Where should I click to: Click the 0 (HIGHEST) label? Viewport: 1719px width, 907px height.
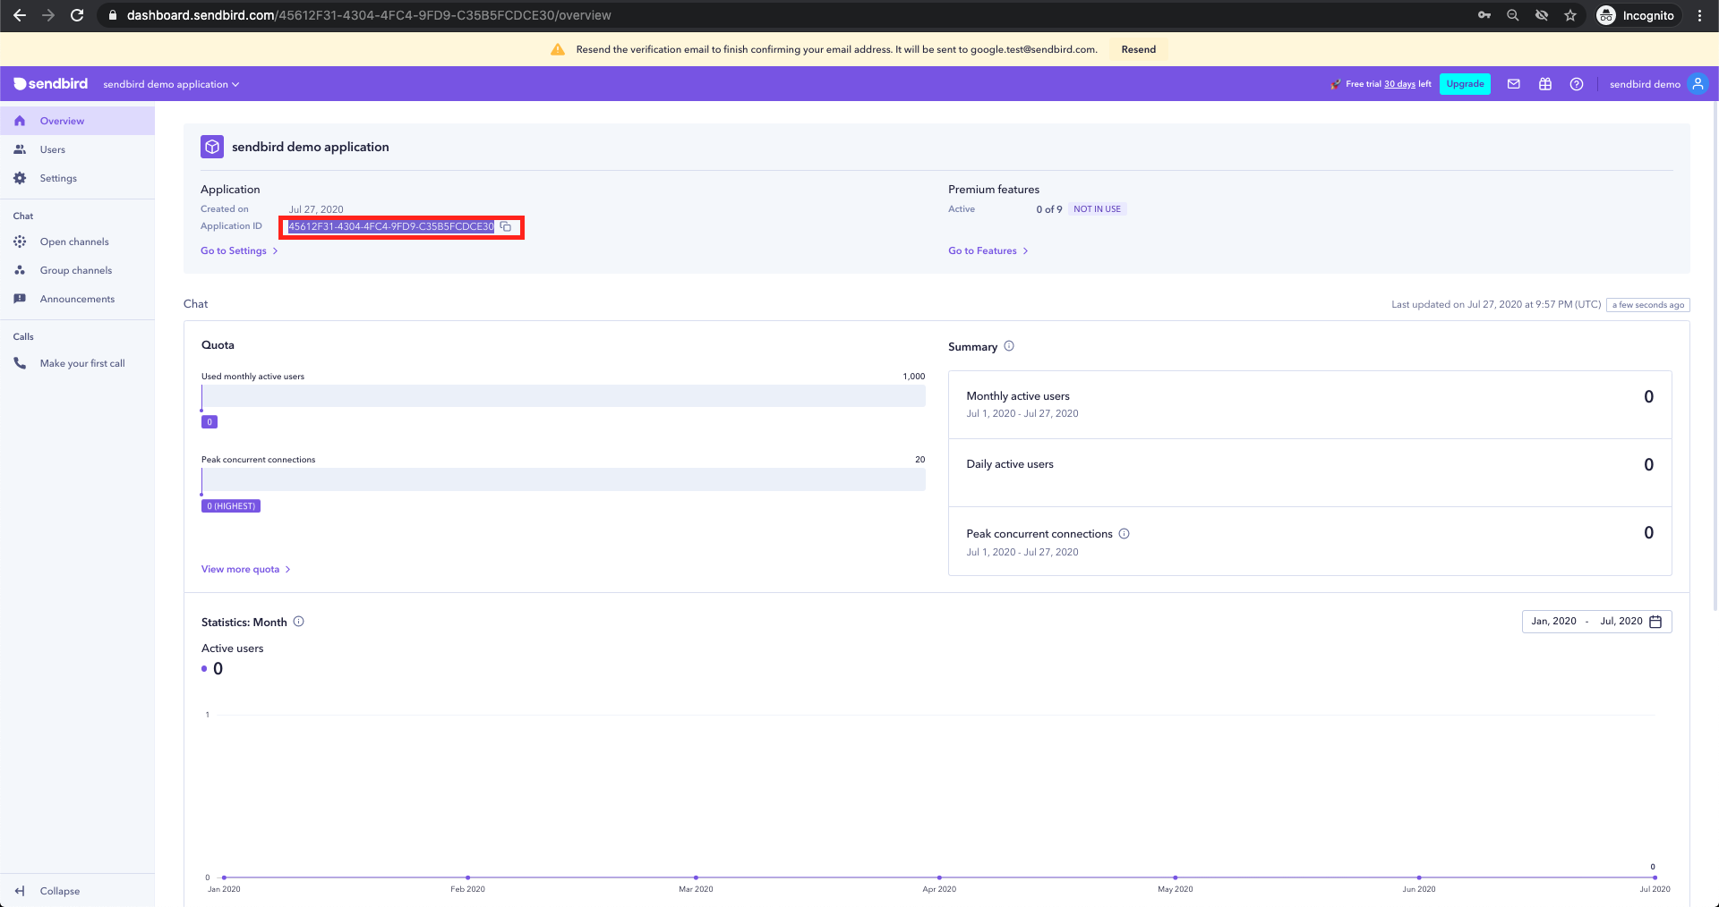[231, 506]
